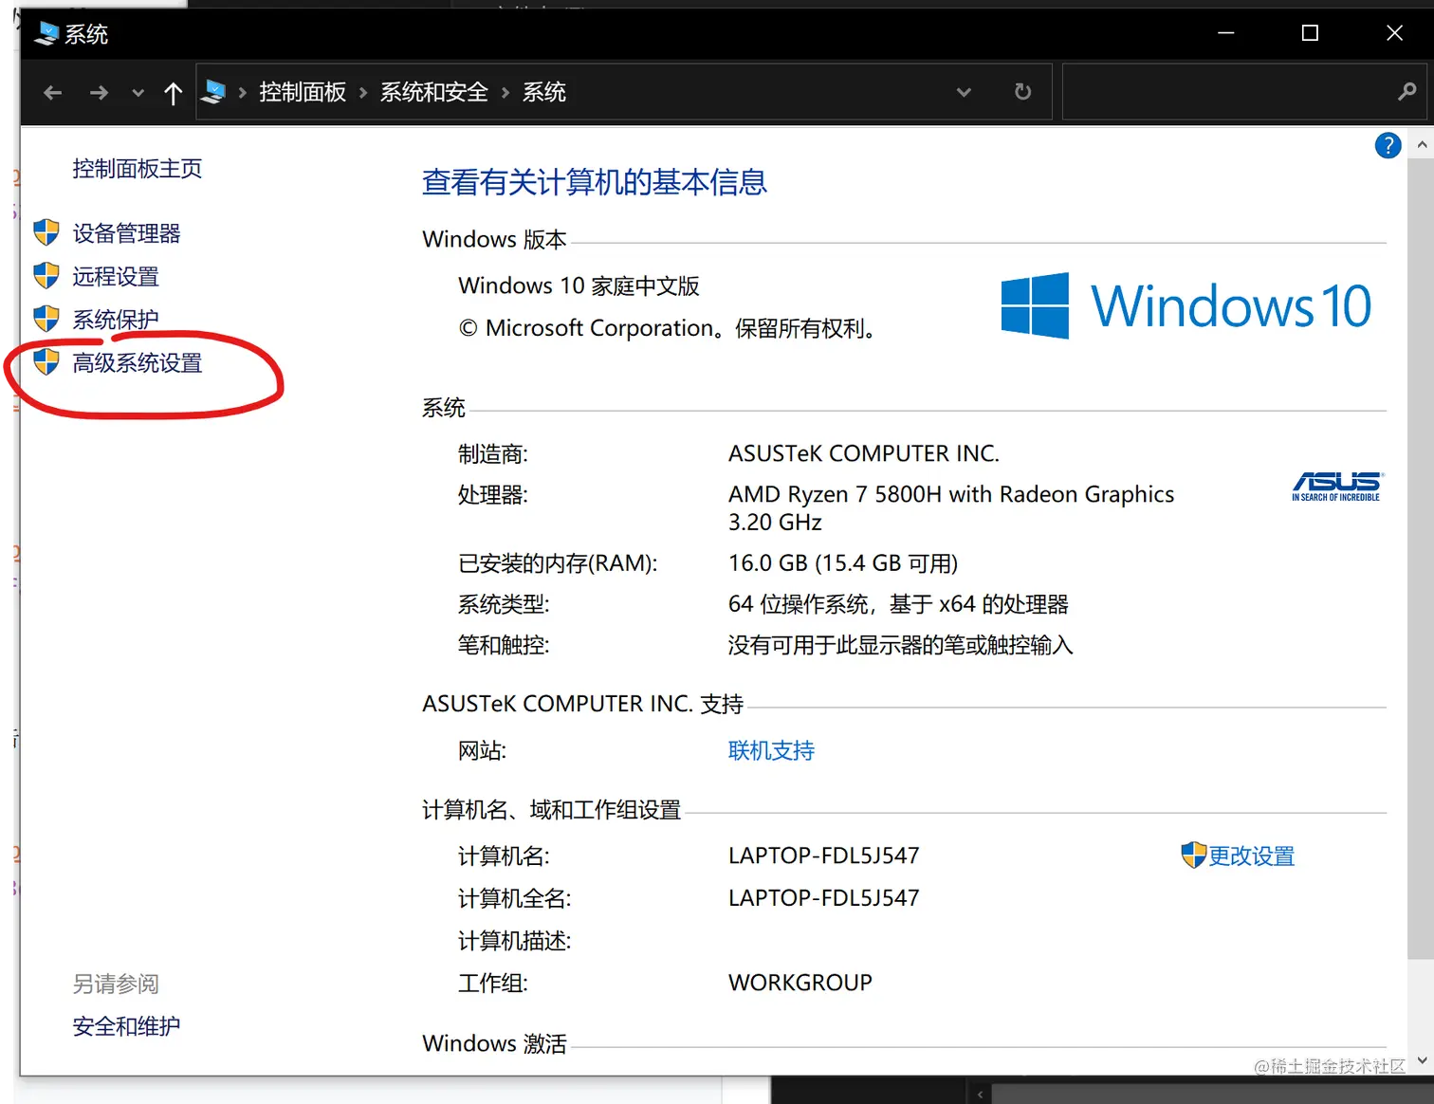Select the AMD Ryzen 7 5800H processor text
Viewport: 1434px width, 1104px height.
(x=951, y=508)
